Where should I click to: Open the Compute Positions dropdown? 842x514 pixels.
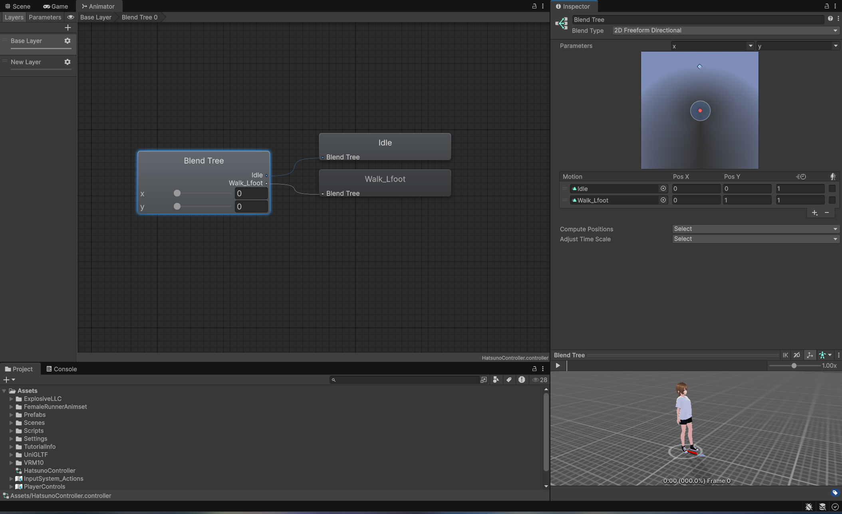pos(755,229)
